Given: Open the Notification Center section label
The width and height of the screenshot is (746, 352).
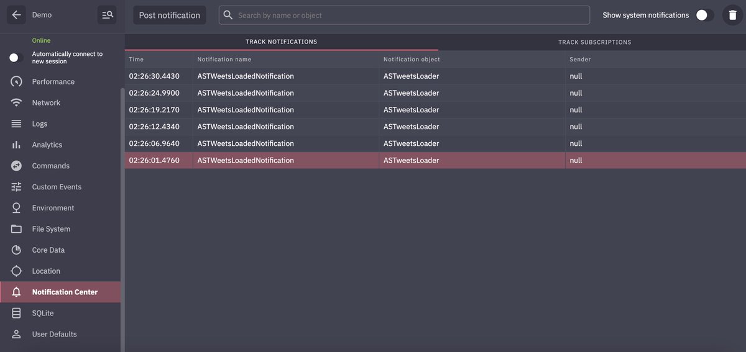Looking at the screenshot, I should (x=65, y=292).
